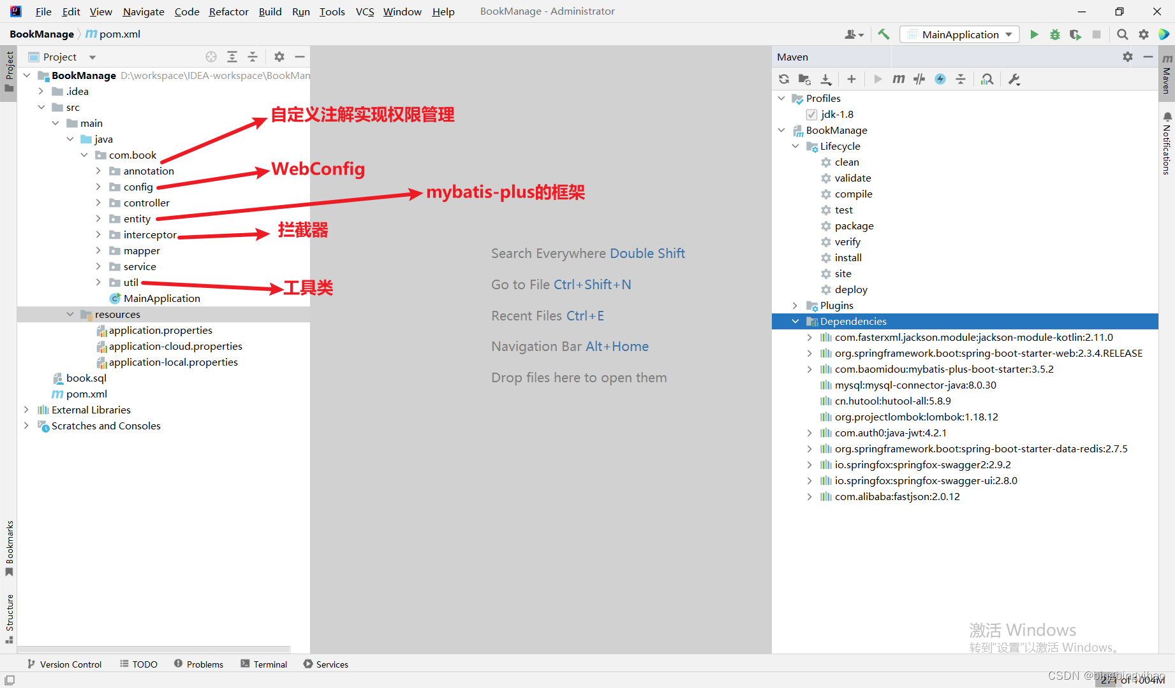Collapse the Profiles node in Maven
This screenshot has width=1175, height=688.
pyautogui.click(x=781, y=99)
